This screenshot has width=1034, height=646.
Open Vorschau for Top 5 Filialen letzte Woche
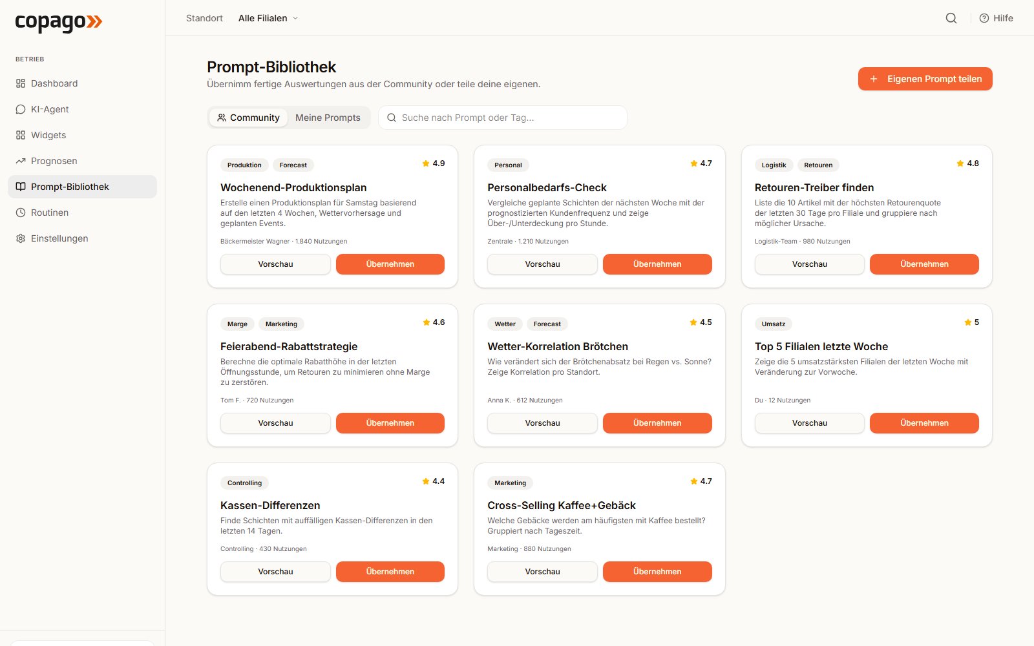pos(809,423)
